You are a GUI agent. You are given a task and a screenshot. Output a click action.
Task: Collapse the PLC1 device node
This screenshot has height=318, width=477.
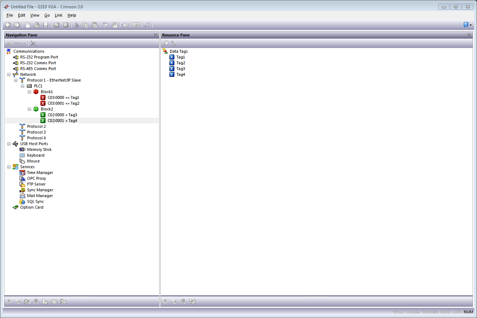(22, 86)
